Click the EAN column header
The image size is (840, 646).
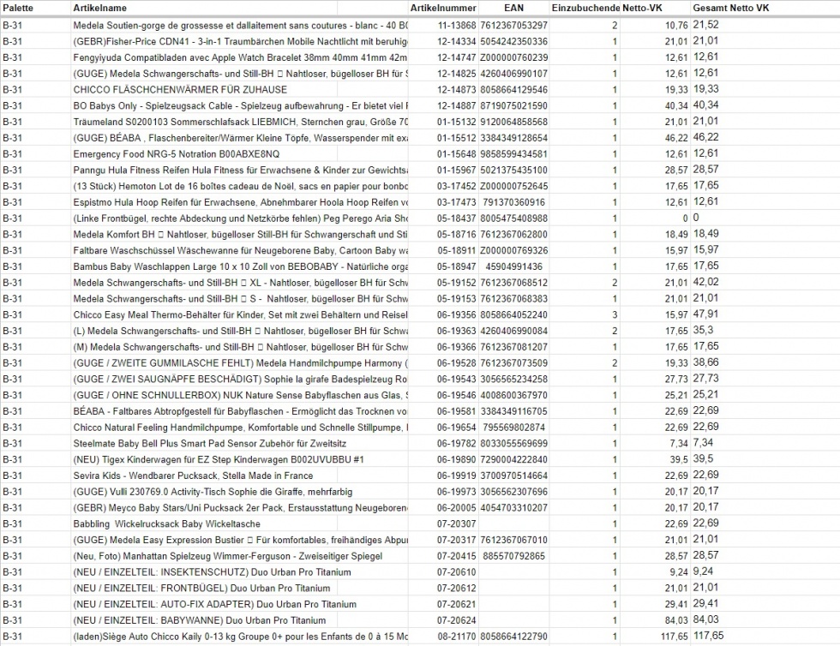[x=513, y=8]
